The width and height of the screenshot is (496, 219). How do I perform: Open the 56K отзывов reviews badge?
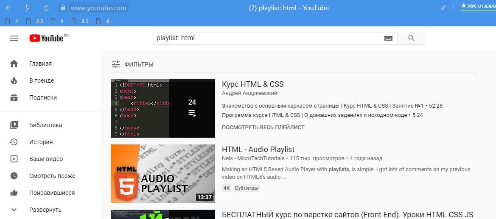[x=478, y=6]
